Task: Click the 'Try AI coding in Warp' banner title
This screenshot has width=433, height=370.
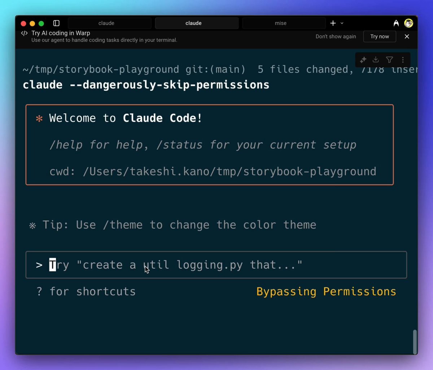Action: [61, 33]
